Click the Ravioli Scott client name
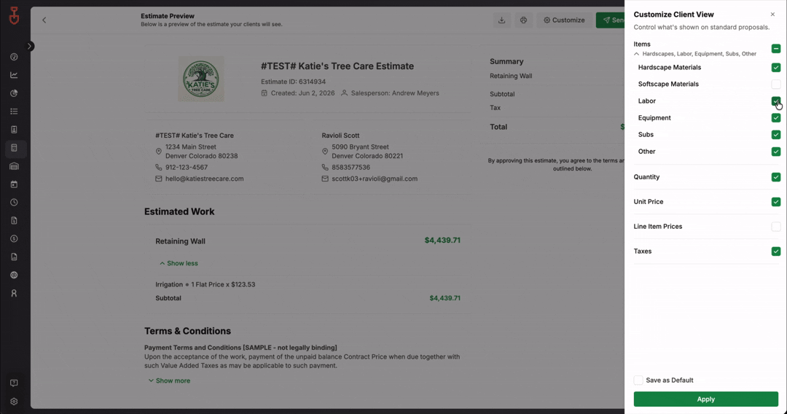Viewport: 787px width, 414px height. coord(340,136)
